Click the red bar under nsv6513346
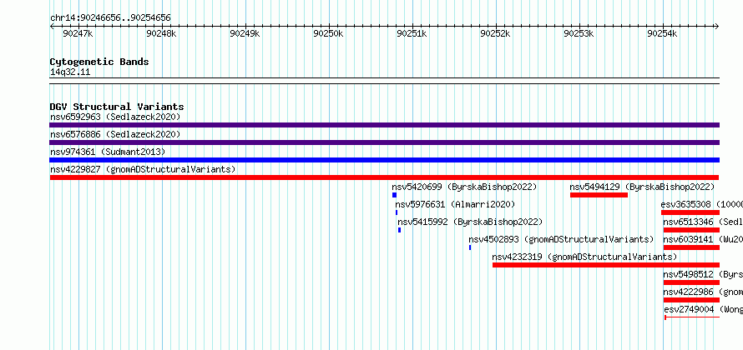Viewport: 743px width, 350px height. point(691,230)
